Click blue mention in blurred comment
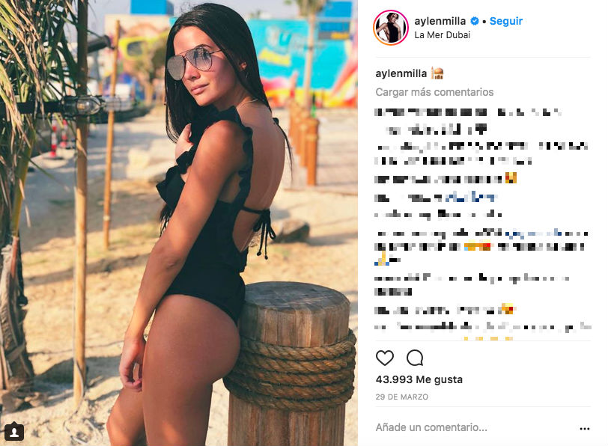Viewport: 608px width, 446px height. pyautogui.click(x=469, y=198)
